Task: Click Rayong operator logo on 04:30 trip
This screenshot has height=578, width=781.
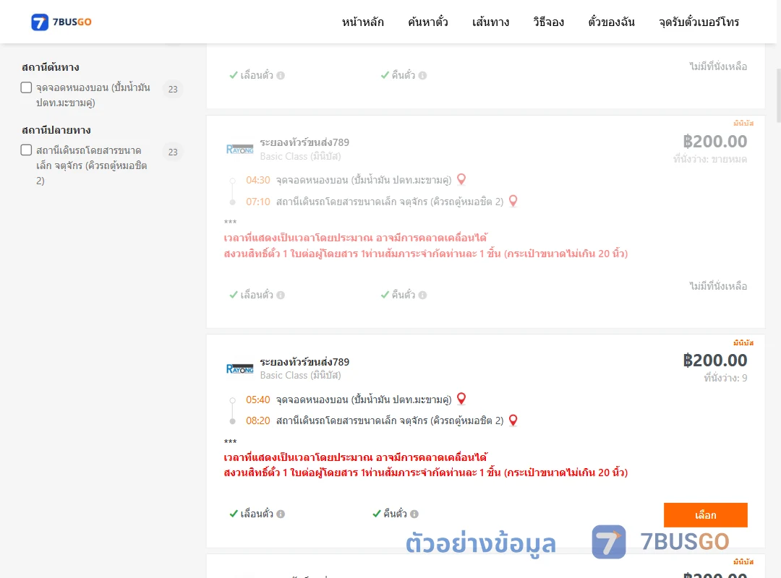Action: (239, 150)
